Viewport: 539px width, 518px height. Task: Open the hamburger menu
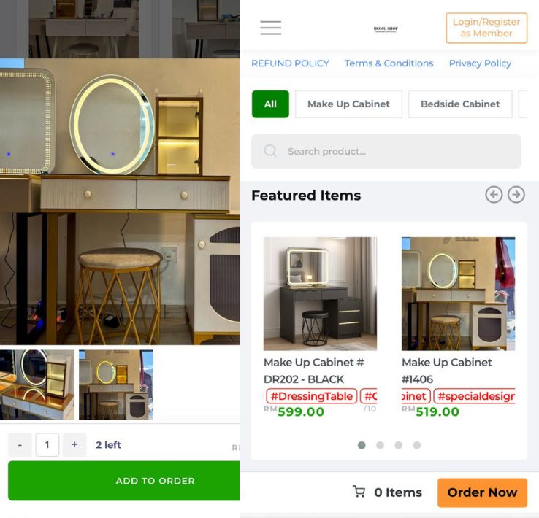point(270,28)
